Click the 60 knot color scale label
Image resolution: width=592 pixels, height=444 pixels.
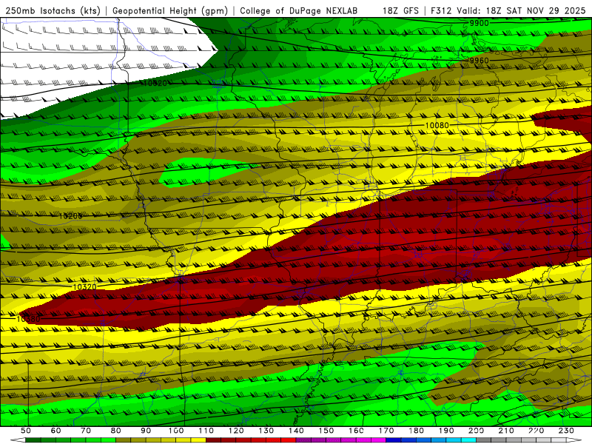click(56, 431)
